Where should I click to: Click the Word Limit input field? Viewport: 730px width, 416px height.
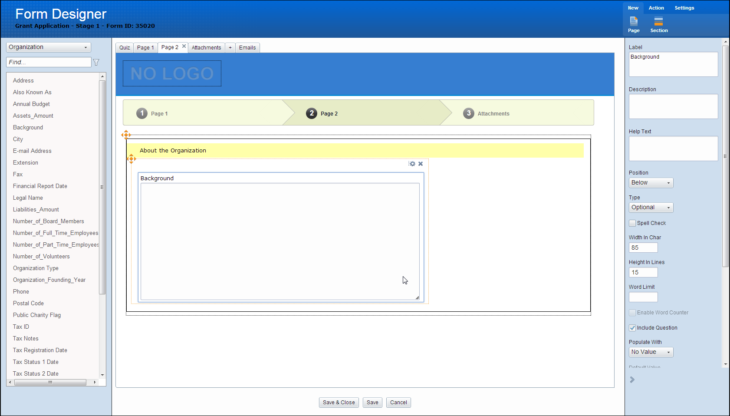[x=643, y=297]
